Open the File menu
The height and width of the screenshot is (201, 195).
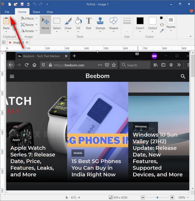click(7, 12)
